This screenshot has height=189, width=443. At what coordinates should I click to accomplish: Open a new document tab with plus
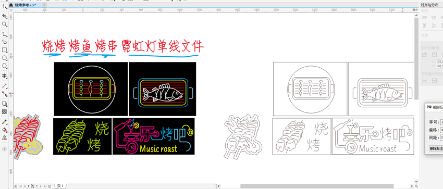pos(44,5)
